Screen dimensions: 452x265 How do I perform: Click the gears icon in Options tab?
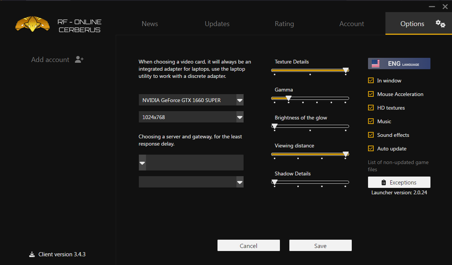(x=440, y=23)
